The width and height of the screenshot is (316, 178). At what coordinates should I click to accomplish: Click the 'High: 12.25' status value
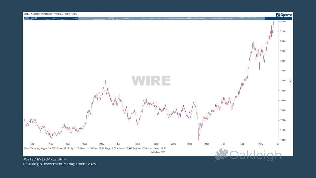tap(75, 148)
